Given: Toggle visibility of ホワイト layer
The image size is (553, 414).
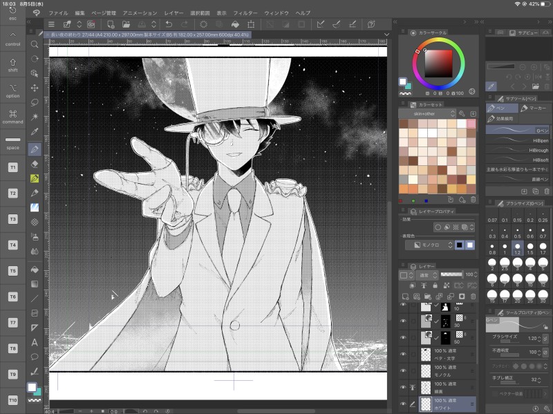Looking at the screenshot, I should [x=403, y=404].
